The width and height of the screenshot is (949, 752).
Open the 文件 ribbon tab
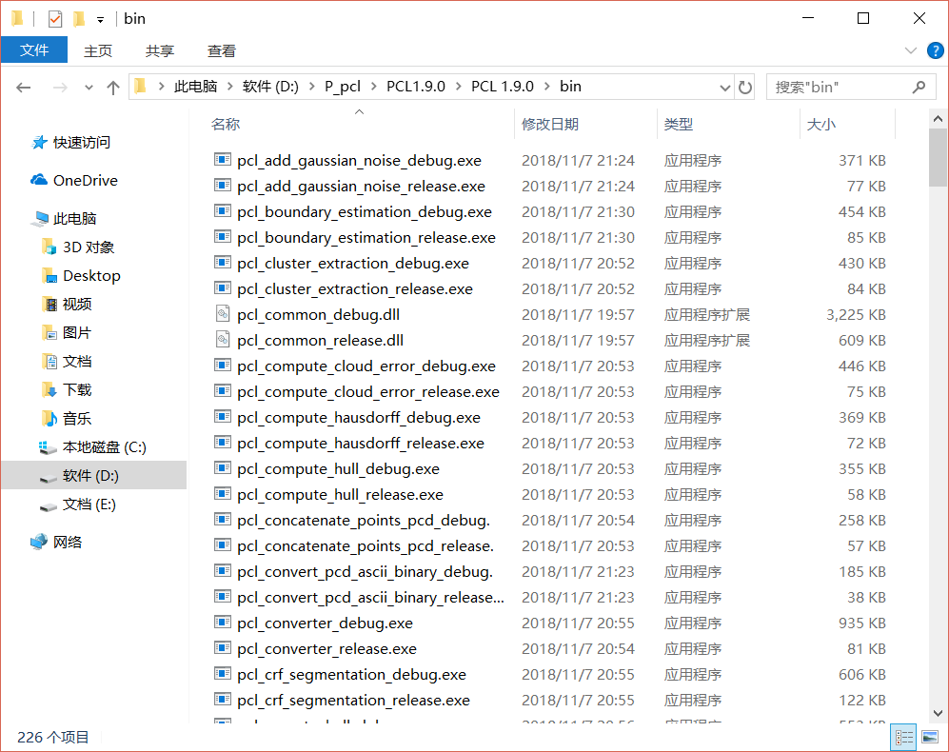[x=34, y=50]
